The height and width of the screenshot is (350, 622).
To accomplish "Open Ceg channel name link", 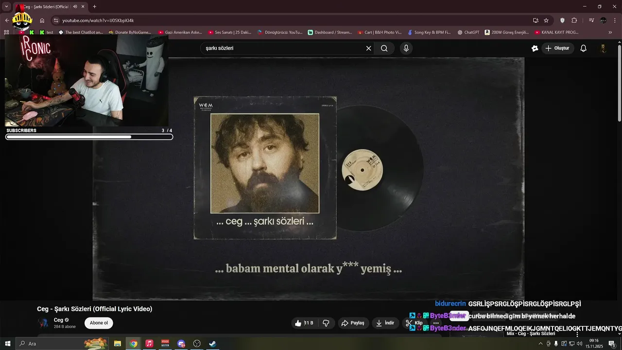I will [x=58, y=320].
